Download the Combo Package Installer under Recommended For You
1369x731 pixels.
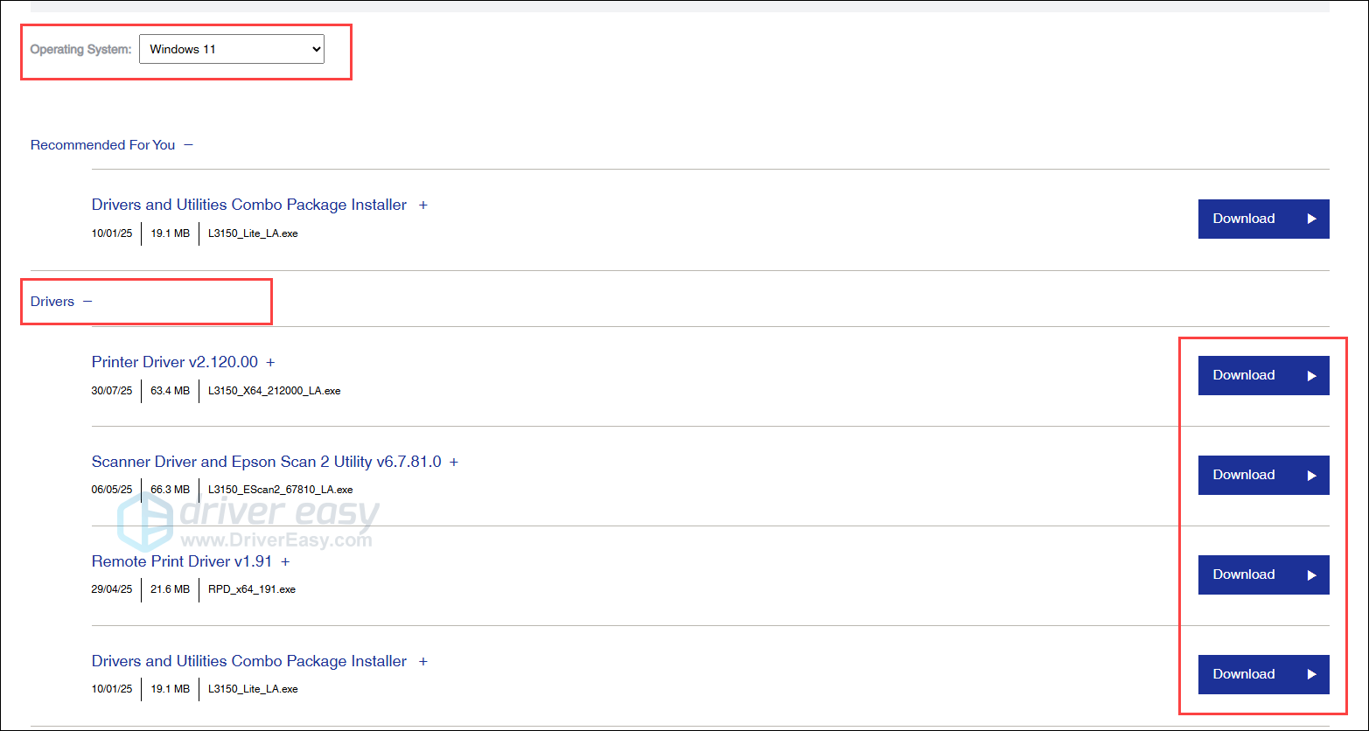pos(1262,219)
